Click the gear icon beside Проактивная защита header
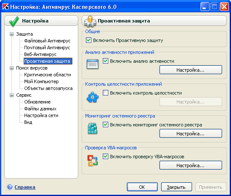This screenshot has width=231, height=196. pyautogui.click(x=90, y=22)
